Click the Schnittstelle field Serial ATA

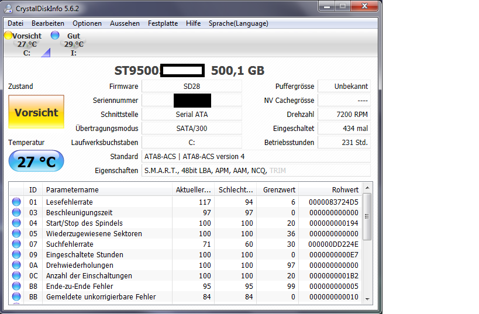click(192, 114)
